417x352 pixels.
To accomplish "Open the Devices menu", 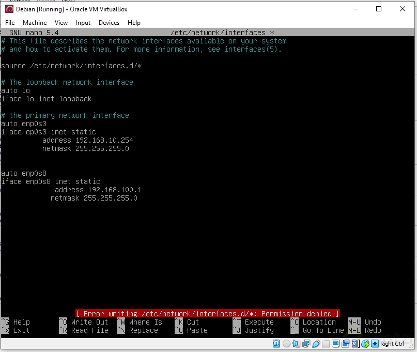I will (109, 23).
